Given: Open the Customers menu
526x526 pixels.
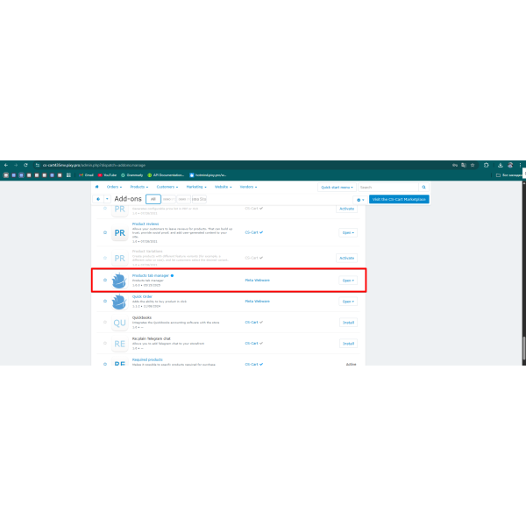Looking at the screenshot, I should [167, 187].
